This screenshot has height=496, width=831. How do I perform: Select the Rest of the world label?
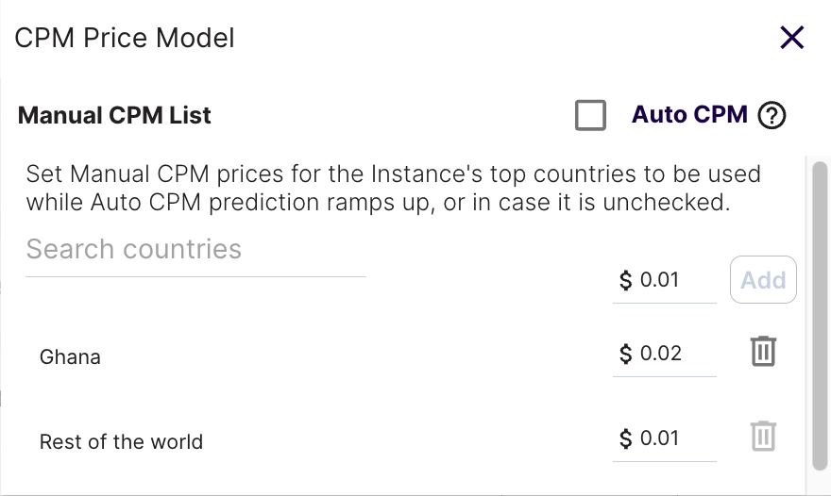(x=121, y=442)
